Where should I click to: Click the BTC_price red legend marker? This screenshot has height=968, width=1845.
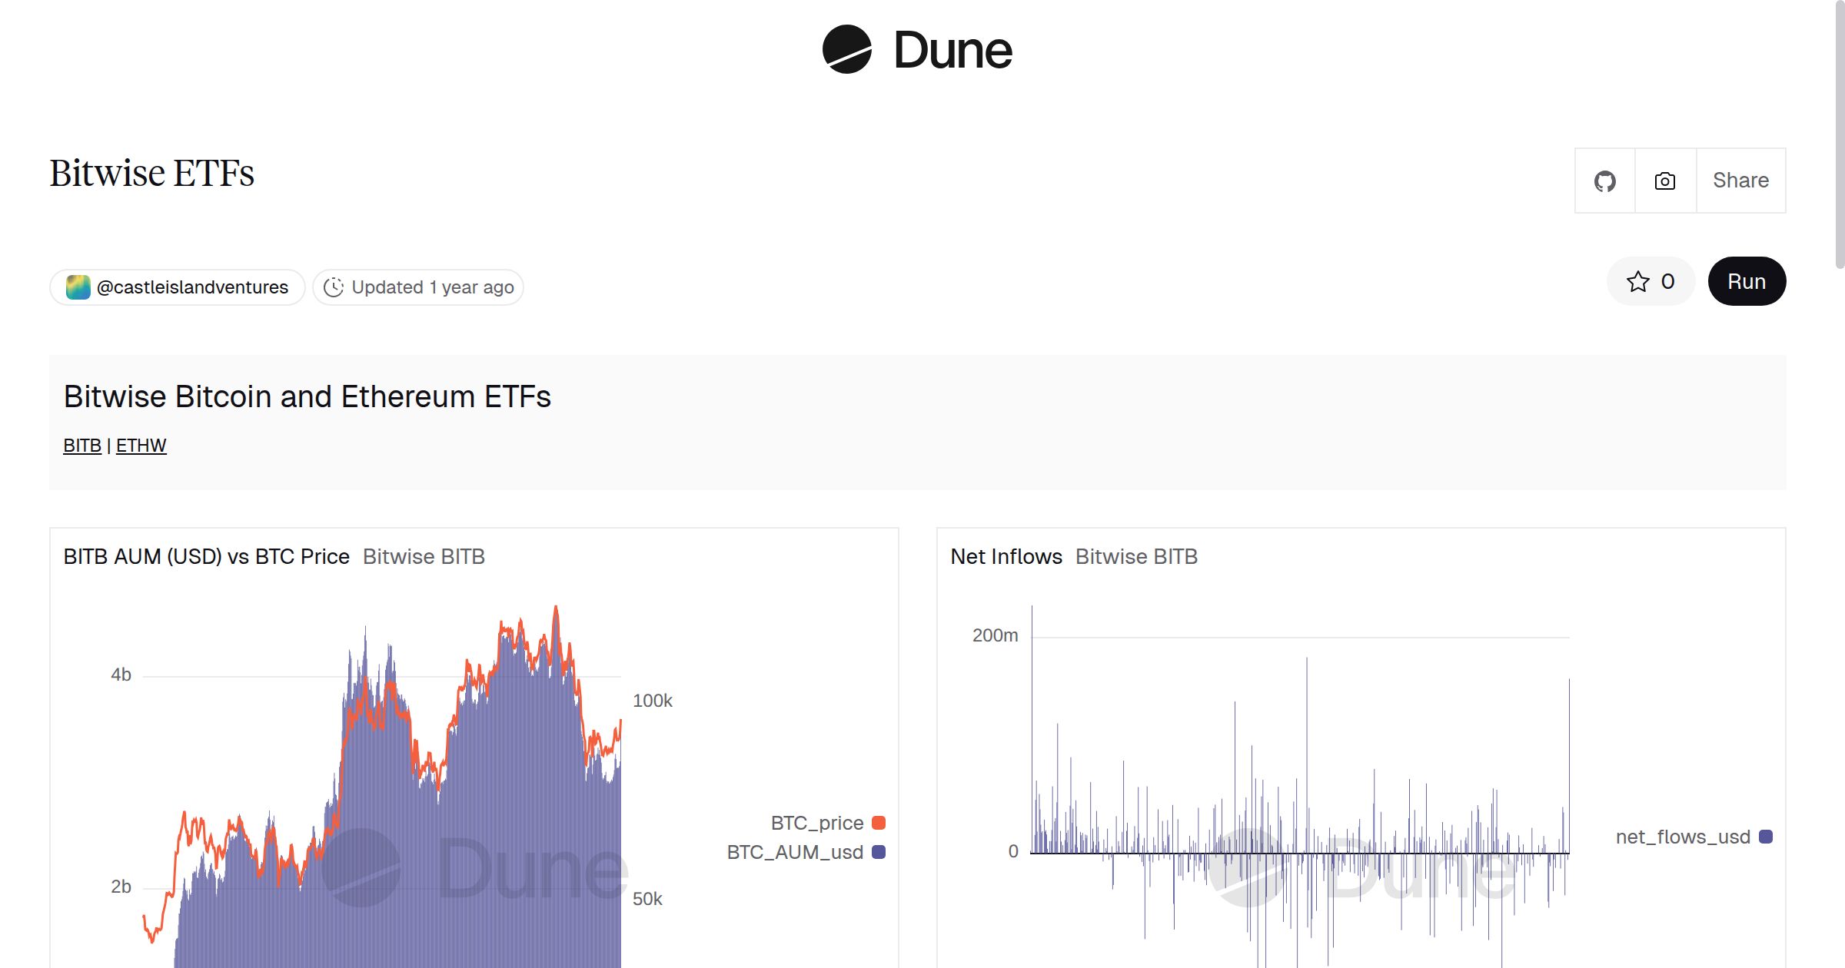879,822
